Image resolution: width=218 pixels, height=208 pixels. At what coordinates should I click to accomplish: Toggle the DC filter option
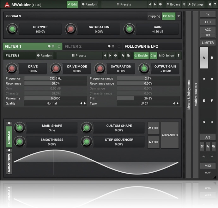168,16
